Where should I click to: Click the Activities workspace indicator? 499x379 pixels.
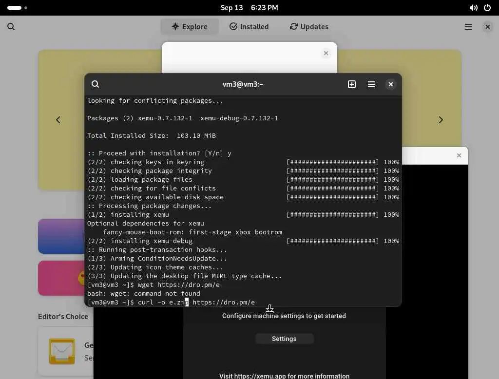pos(17,8)
